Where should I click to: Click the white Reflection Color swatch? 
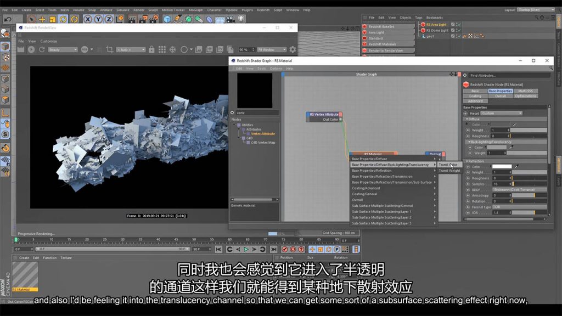pyautogui.click(x=502, y=167)
